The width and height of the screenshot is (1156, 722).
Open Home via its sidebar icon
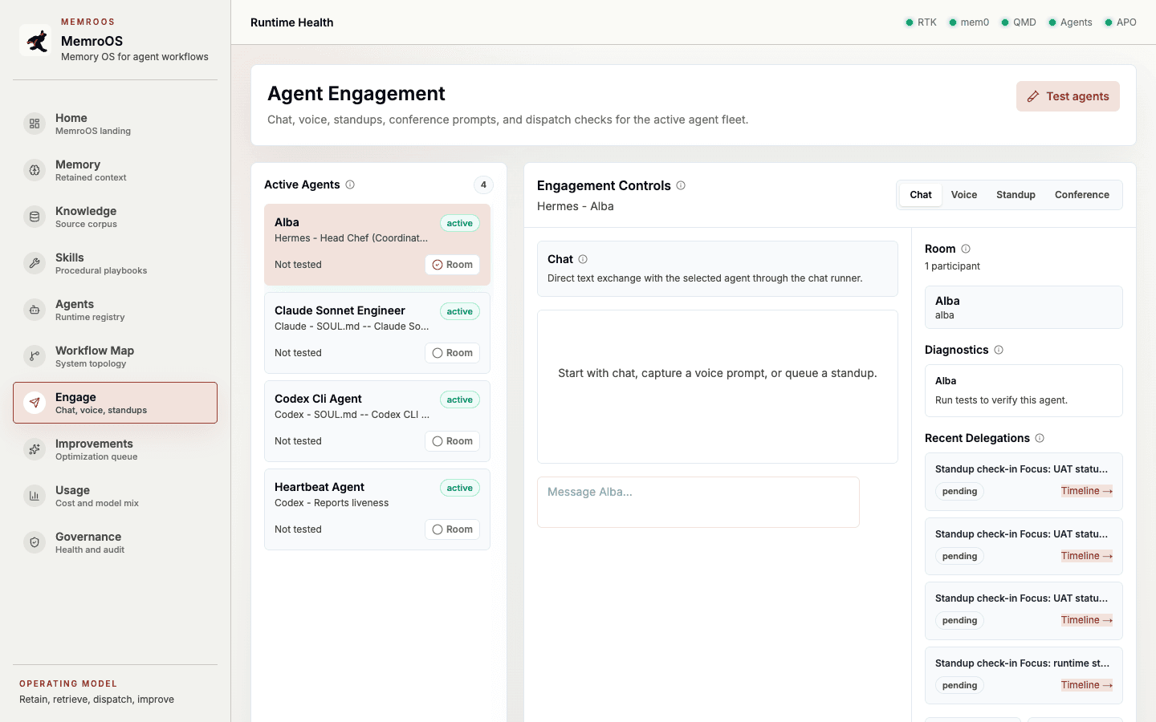[35, 124]
